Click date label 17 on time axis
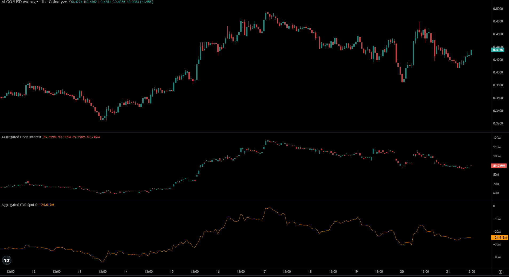Image resolution: width=509 pixels, height=277 pixels. pyautogui.click(x=264, y=272)
